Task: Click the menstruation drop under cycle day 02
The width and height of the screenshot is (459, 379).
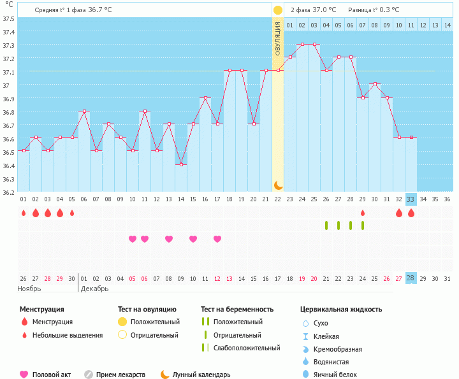Action: (x=36, y=213)
